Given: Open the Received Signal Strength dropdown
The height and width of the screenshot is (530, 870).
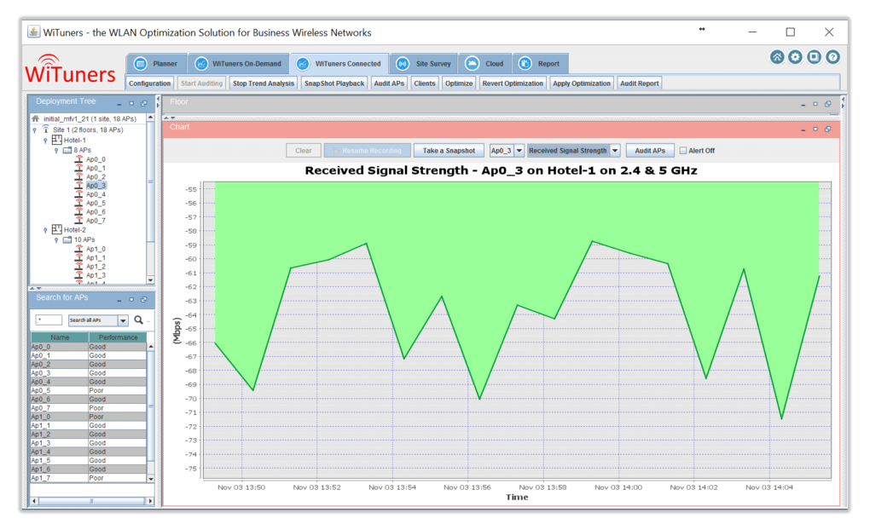Looking at the screenshot, I should (615, 150).
